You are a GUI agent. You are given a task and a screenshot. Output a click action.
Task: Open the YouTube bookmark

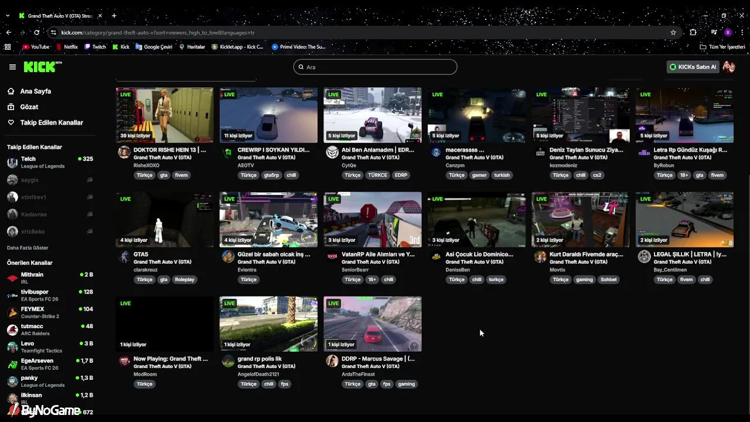pos(35,47)
